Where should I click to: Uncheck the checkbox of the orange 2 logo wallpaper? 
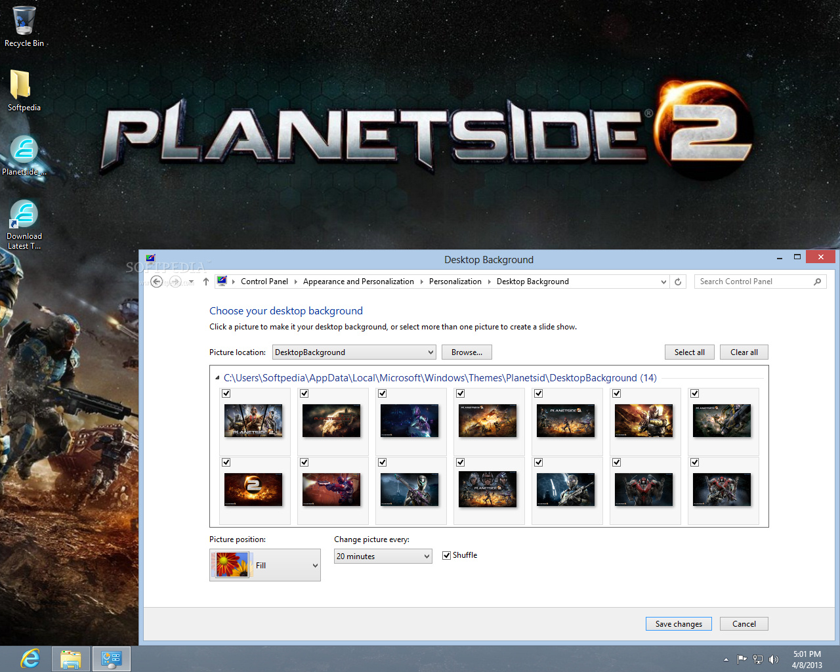[226, 463]
